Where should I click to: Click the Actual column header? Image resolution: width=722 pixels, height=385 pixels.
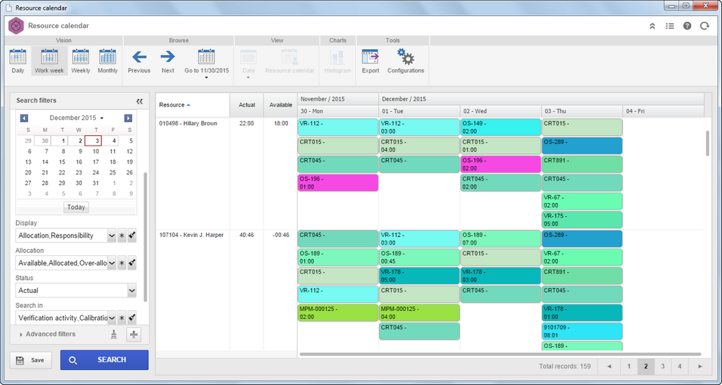click(247, 105)
